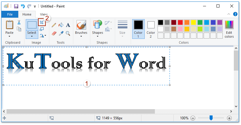Click the Select rectangle tool
The image size is (241, 125).
(32, 25)
